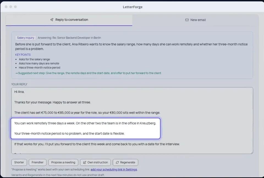Click the pencil icon on Own instruction

[84, 162]
